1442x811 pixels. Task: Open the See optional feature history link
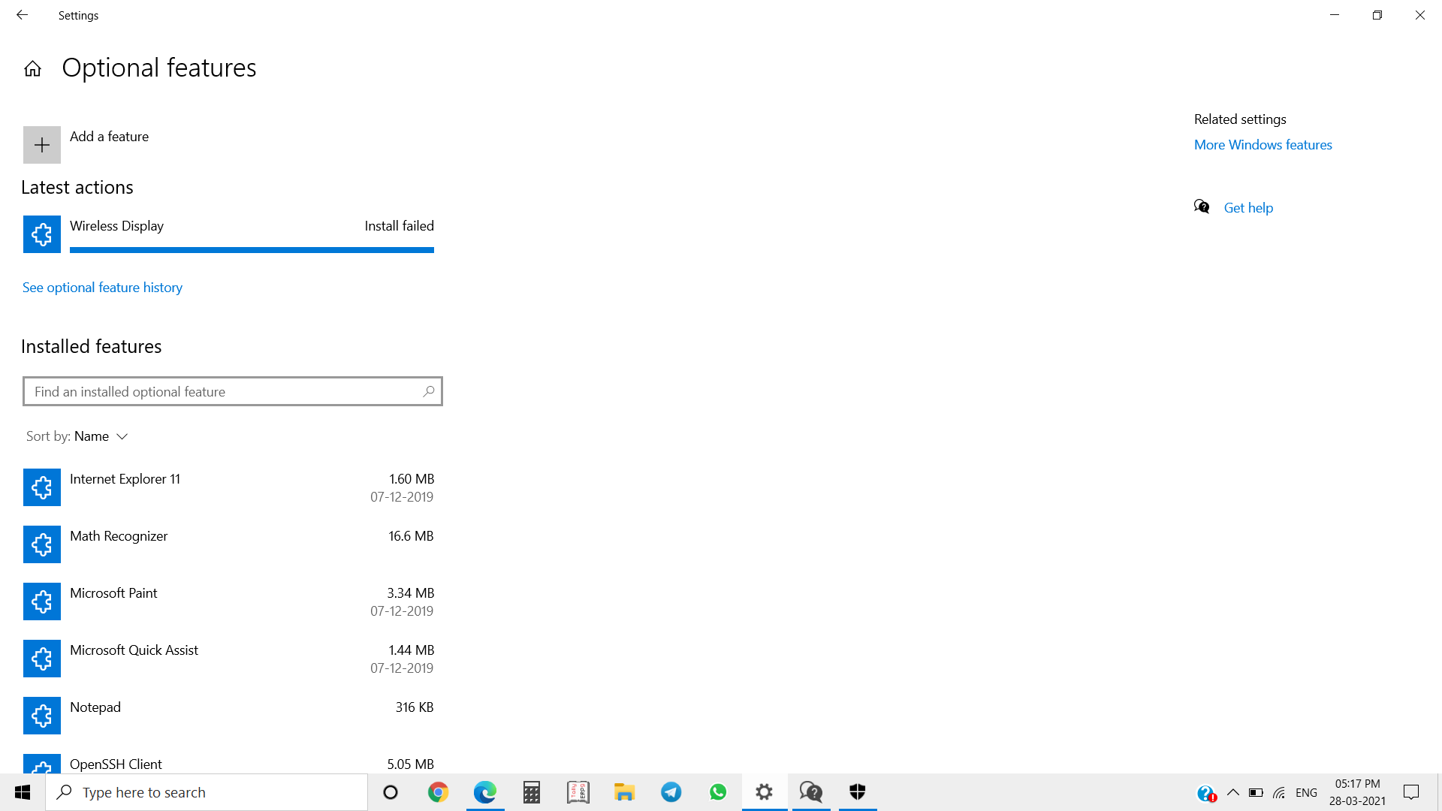click(102, 288)
